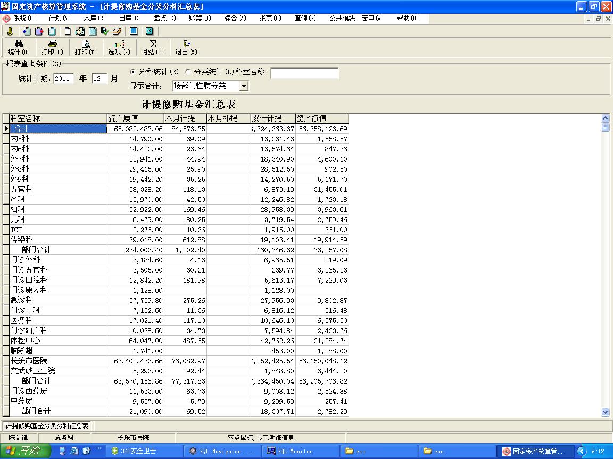This screenshot has height=459, width=613.
Task: Click the 科室名称 search input field
Action: pos(304,73)
